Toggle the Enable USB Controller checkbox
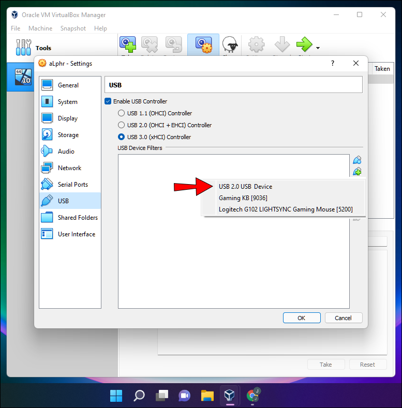 coord(108,101)
